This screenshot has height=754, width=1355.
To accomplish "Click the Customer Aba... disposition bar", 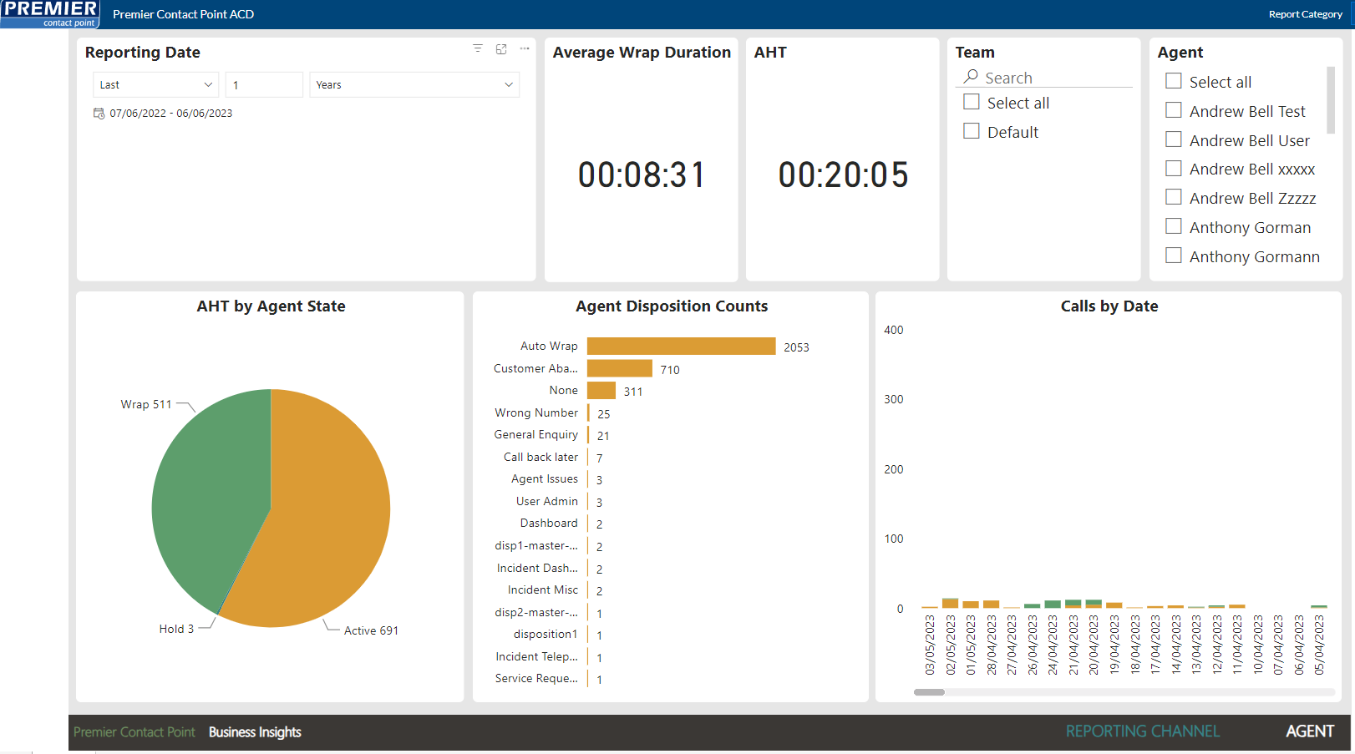I will pyautogui.click(x=620, y=368).
